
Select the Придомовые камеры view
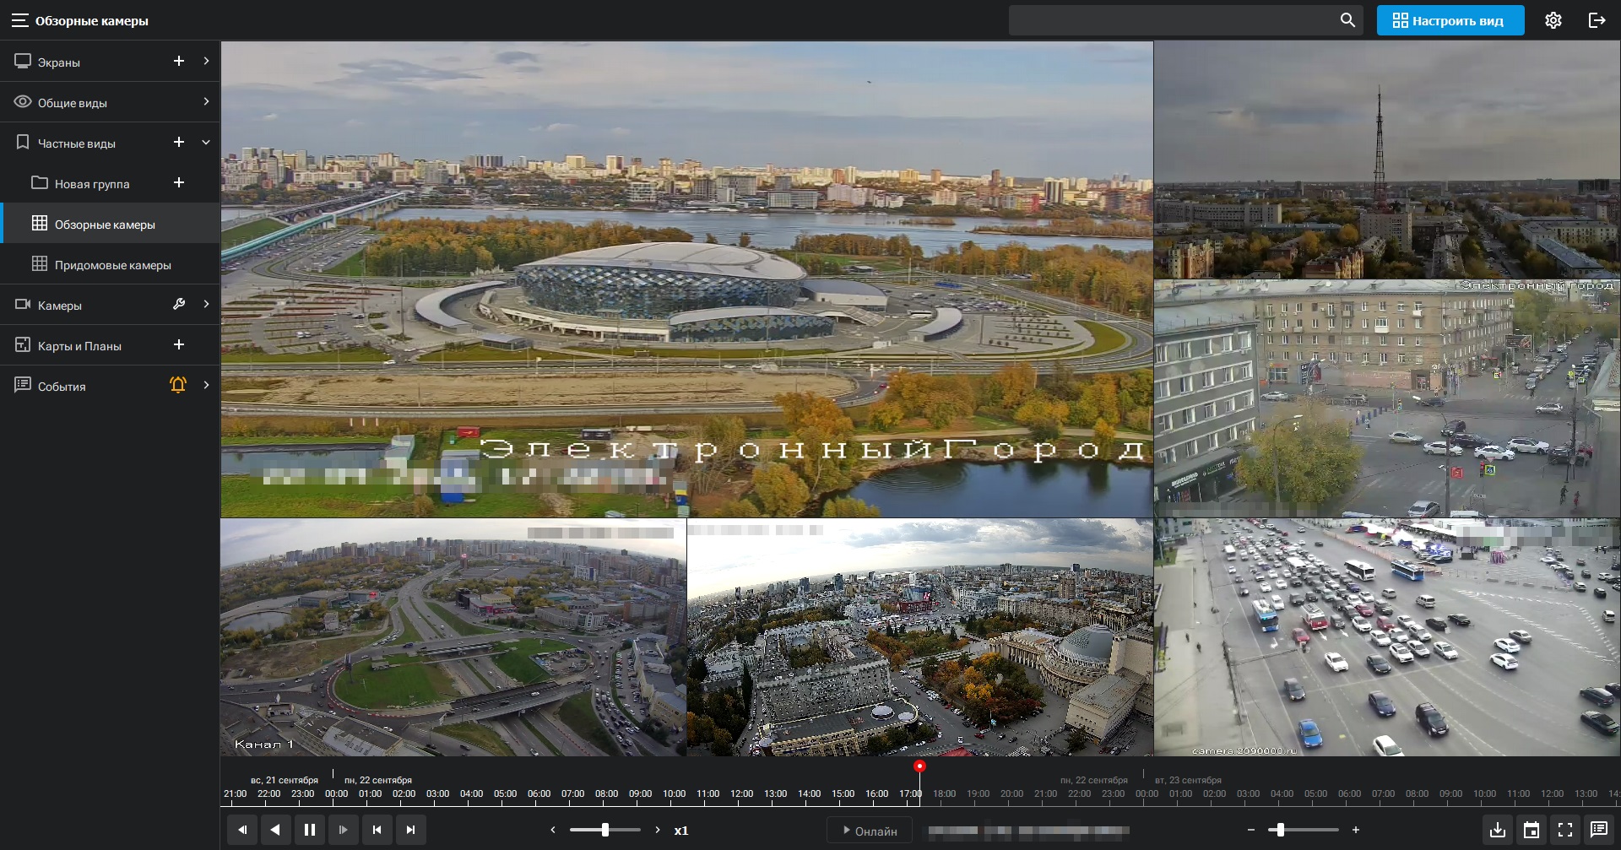click(112, 265)
